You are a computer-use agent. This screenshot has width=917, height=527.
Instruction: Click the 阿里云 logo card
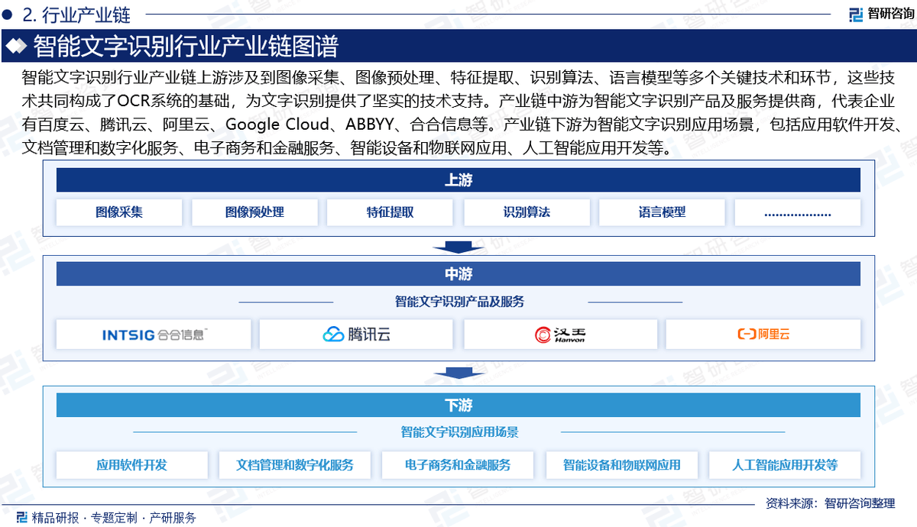[x=763, y=335]
